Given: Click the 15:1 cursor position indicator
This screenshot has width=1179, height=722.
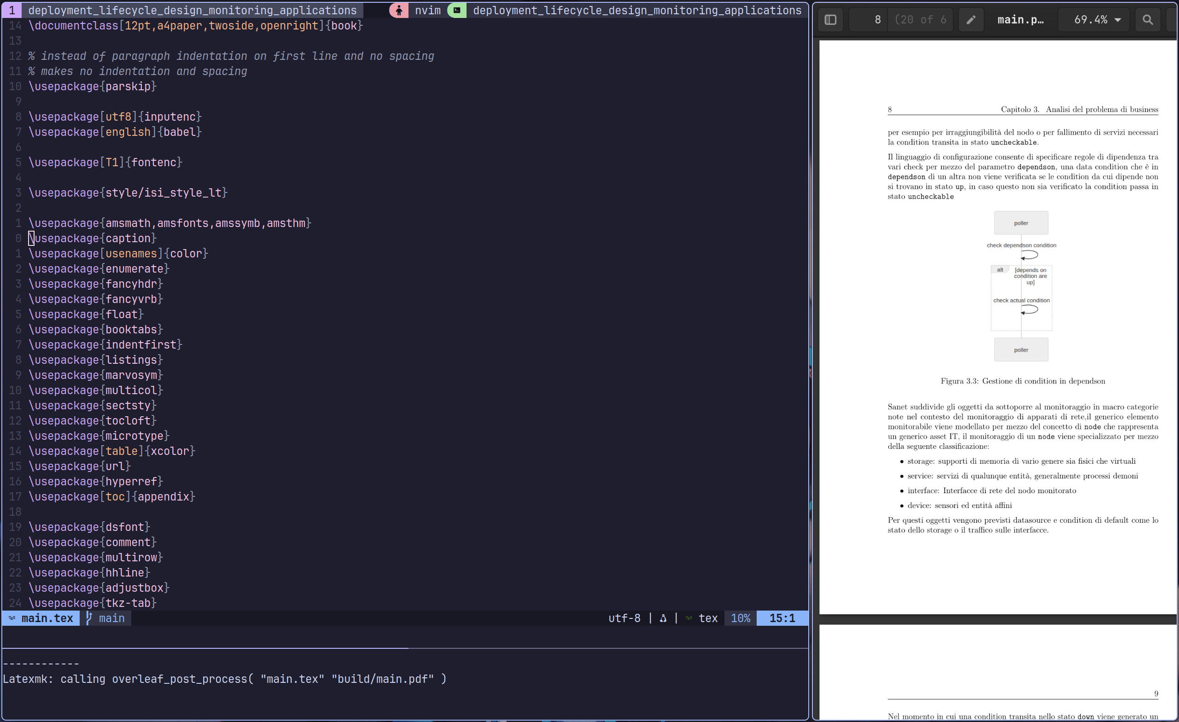Looking at the screenshot, I should 782,618.
